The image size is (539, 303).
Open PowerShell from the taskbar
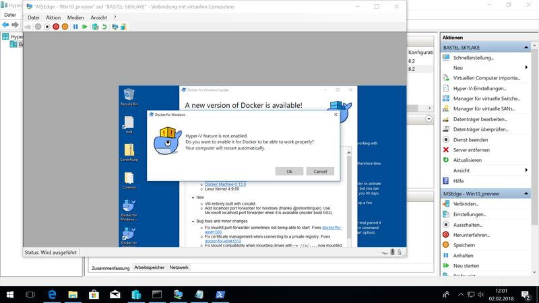[x=220, y=294]
